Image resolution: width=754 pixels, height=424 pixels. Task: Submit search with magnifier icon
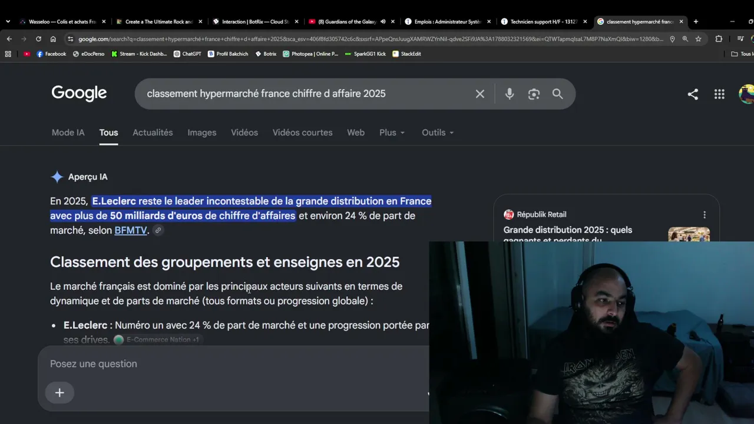(557, 94)
